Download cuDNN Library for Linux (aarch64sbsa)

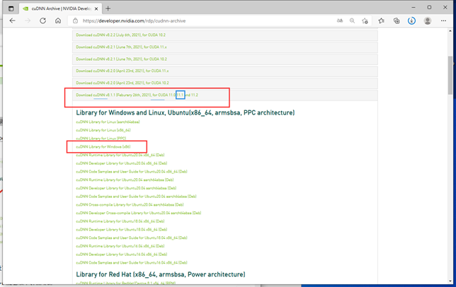[x=108, y=122]
